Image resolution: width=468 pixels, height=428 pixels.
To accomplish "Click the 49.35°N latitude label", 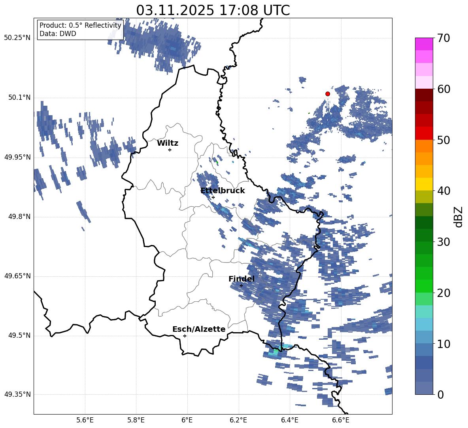I will coord(17,394).
